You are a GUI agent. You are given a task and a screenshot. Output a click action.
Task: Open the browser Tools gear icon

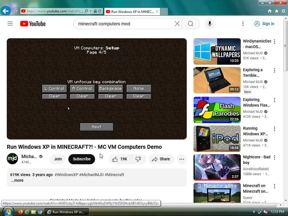point(283,11)
